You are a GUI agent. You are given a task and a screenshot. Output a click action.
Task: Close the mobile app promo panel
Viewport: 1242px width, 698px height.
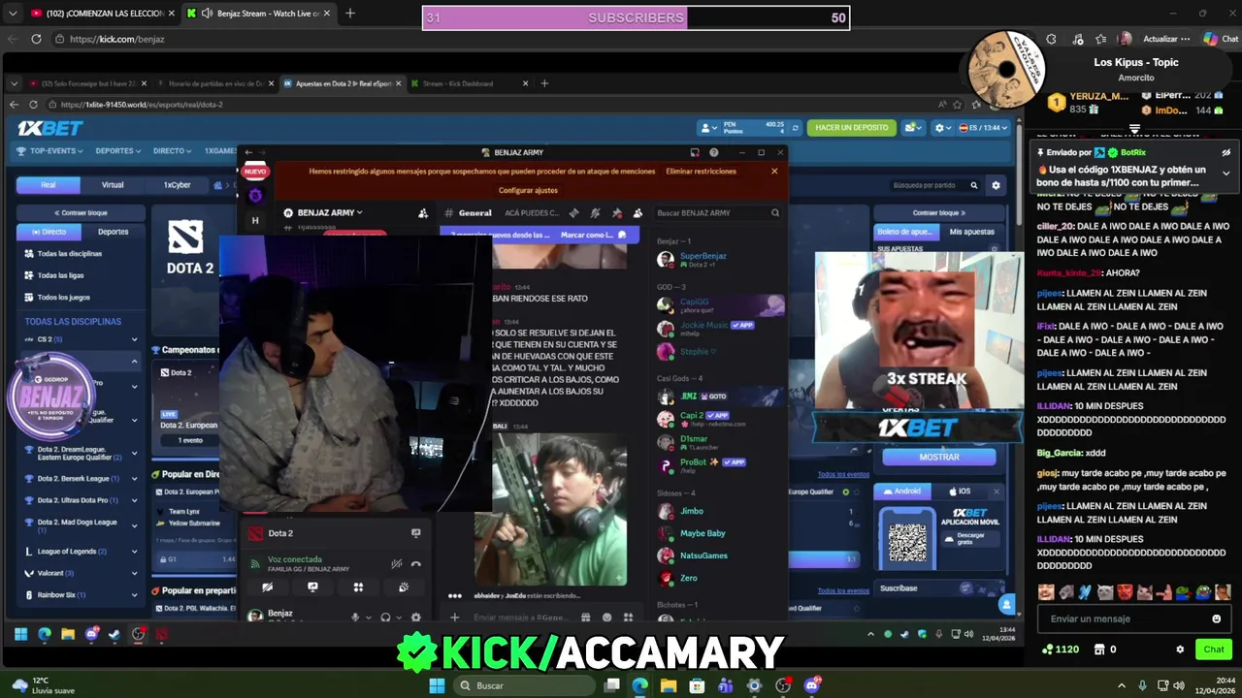click(996, 492)
